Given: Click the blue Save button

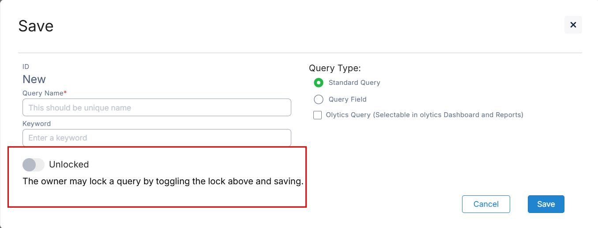Looking at the screenshot, I should point(545,204).
